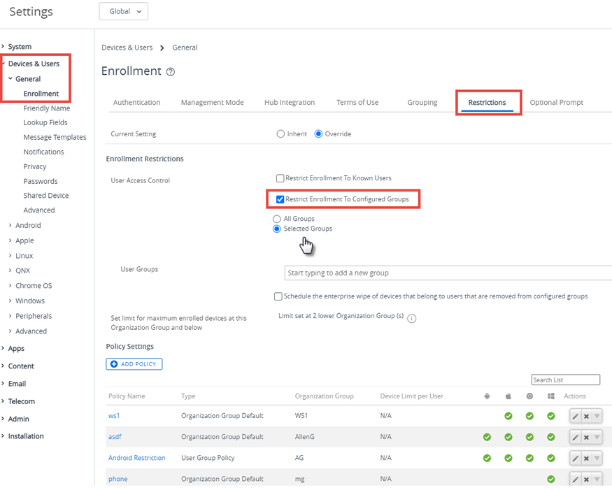Click ws1 row Windows green check icon
The height and width of the screenshot is (490, 612).
pos(551,416)
